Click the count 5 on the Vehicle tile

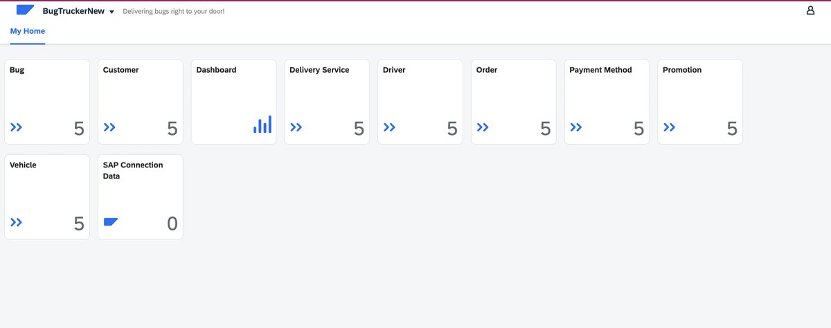[x=79, y=224]
